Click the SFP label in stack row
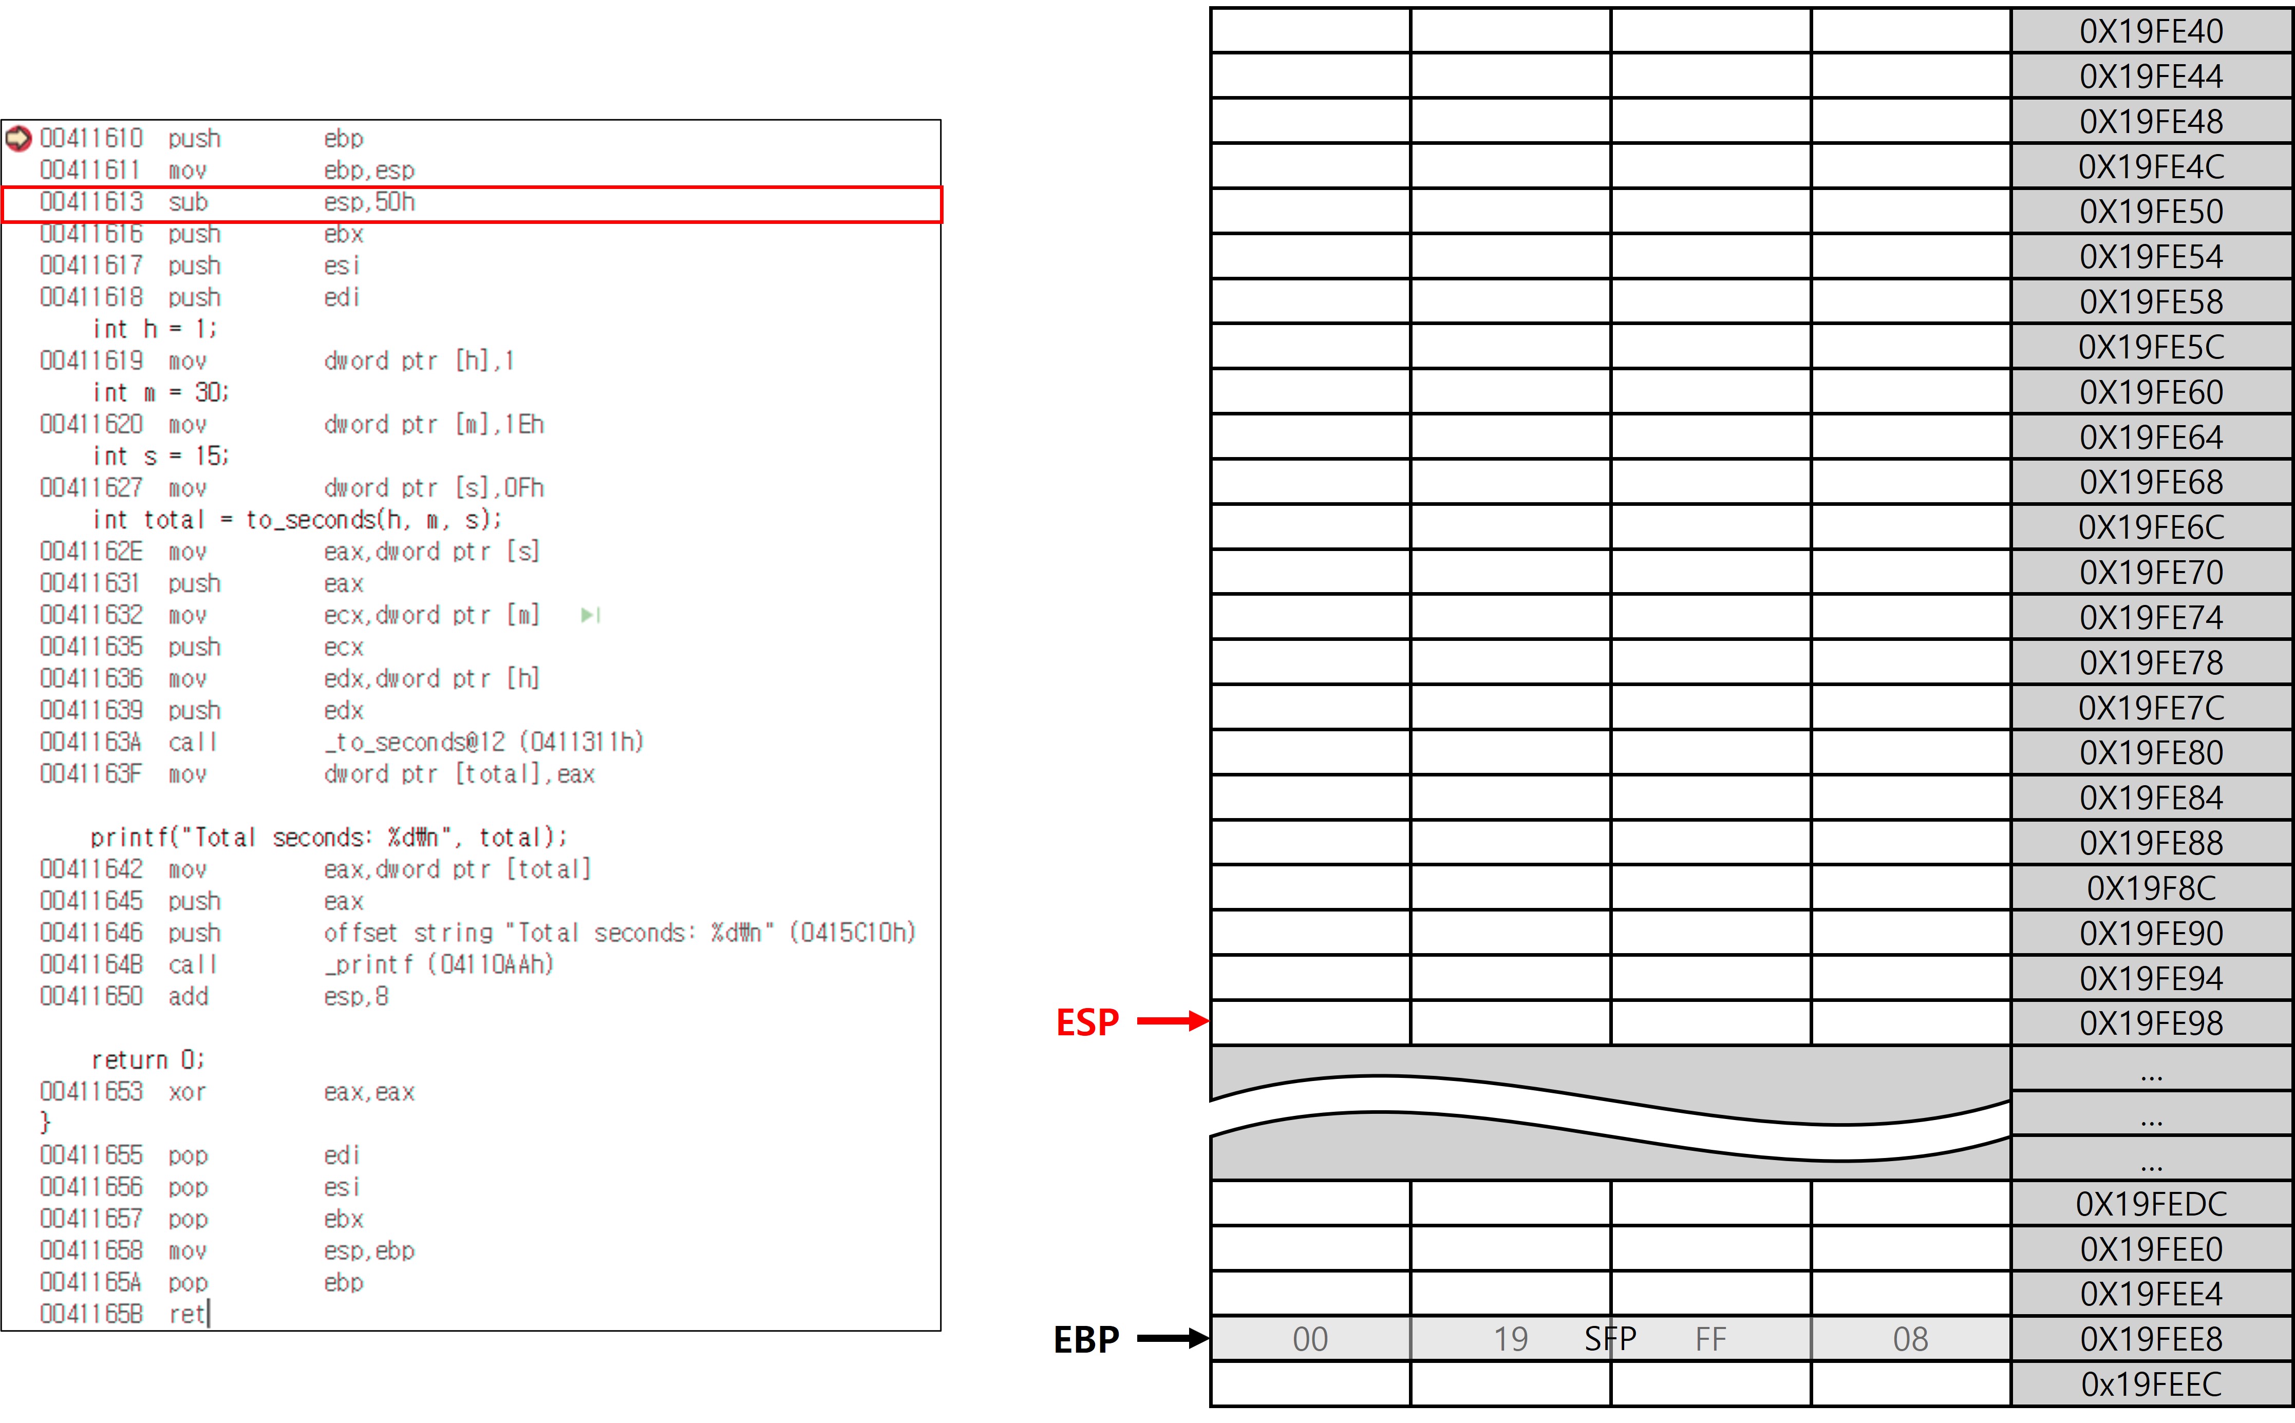Image resolution: width=2295 pixels, height=1423 pixels. tap(1610, 1338)
